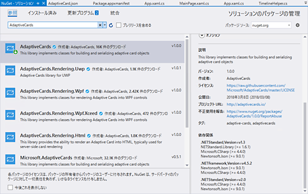The image size is (308, 194).
Task: Switch to the Updates (更新プログラム) tab
Action: [x=81, y=13]
